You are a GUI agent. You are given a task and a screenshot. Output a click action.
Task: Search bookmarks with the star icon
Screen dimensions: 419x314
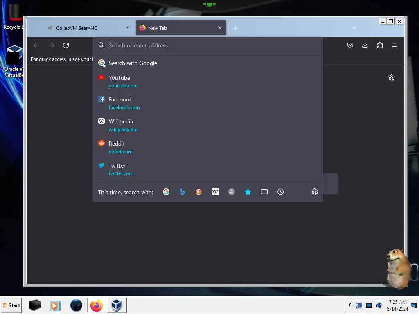point(248,192)
